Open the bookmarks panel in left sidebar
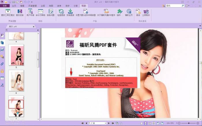Viewport: 202px width, 126px height. [x=2, y=36]
